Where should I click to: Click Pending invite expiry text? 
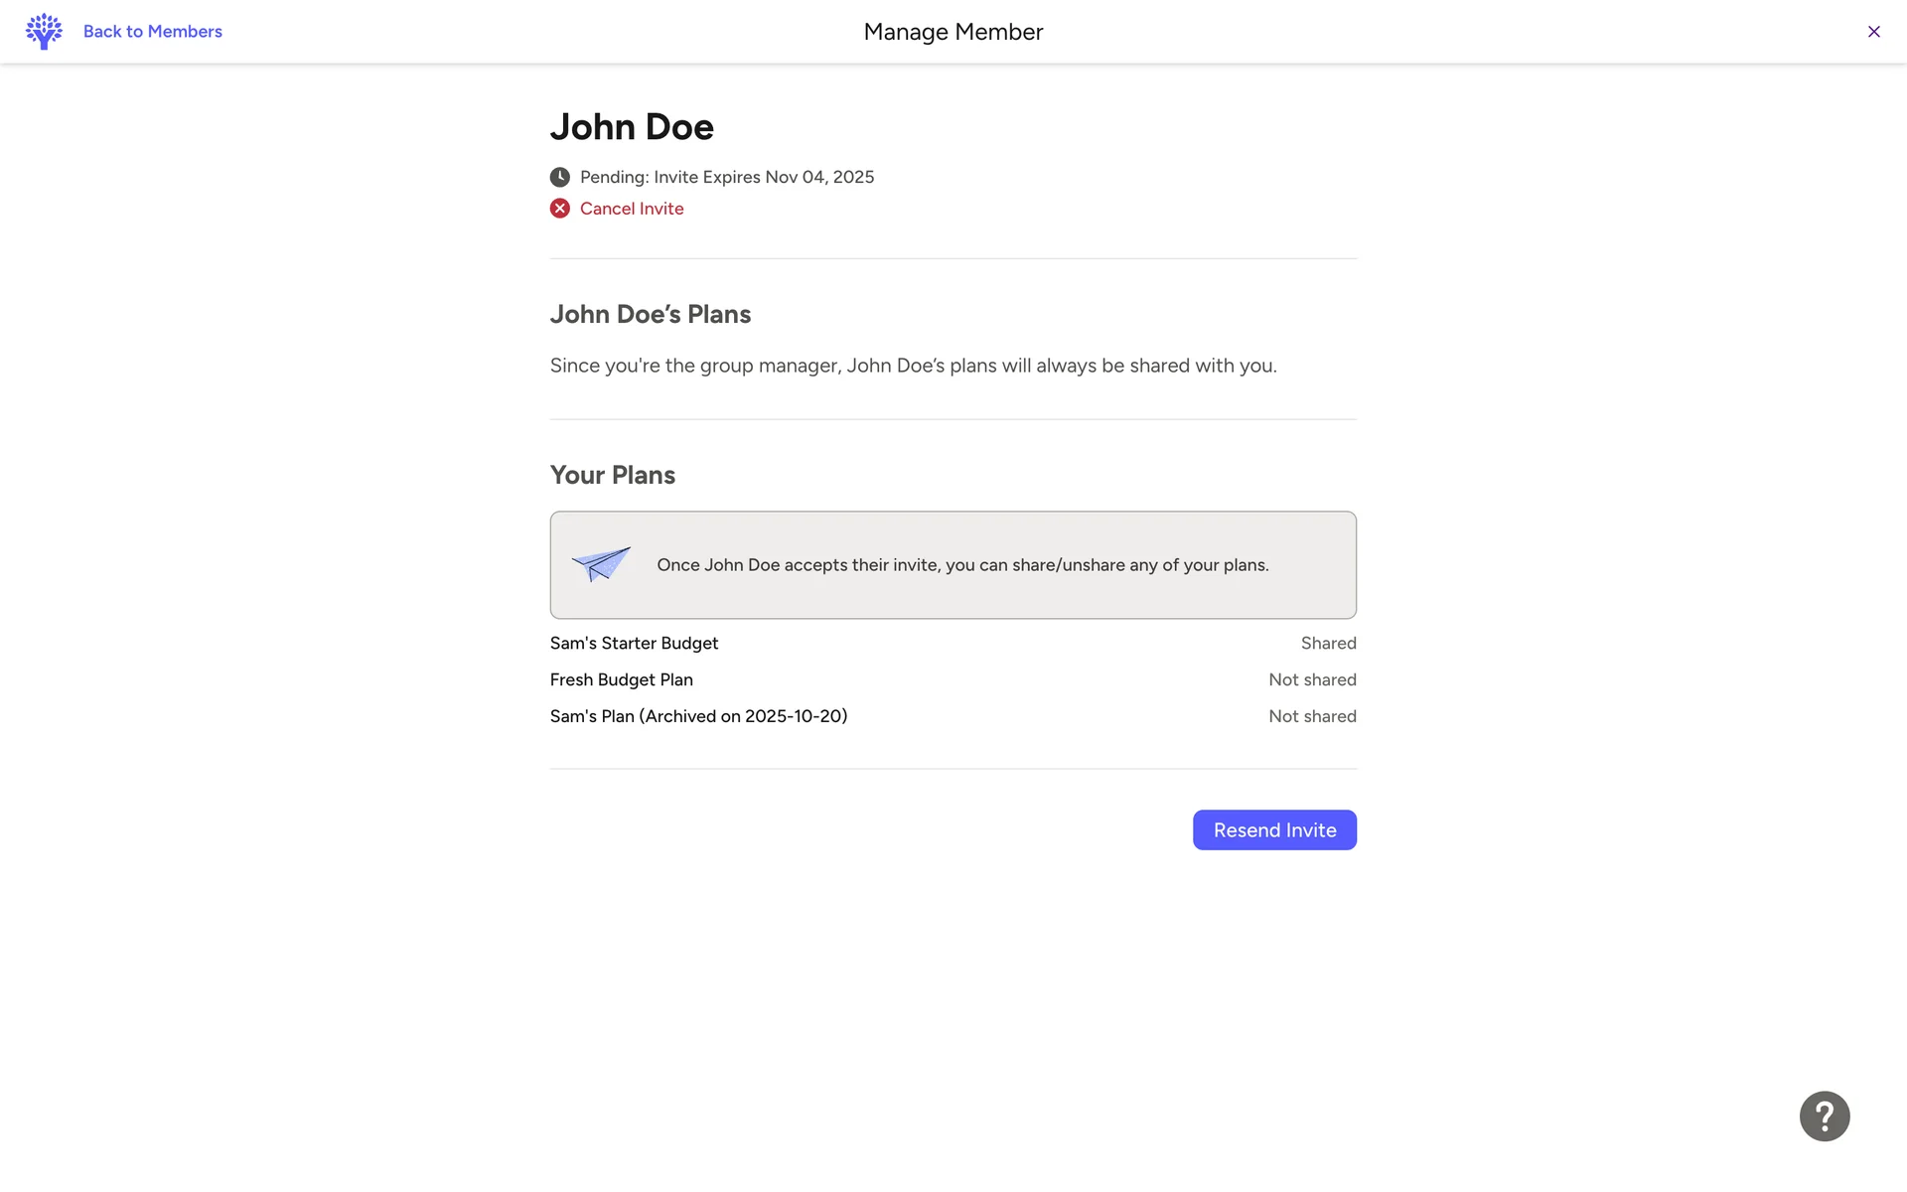point(727,177)
